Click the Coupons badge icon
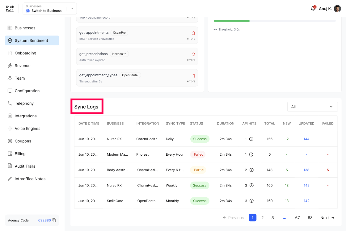Image resolution: width=346 pixels, height=231 pixels. pyautogui.click(x=10, y=141)
